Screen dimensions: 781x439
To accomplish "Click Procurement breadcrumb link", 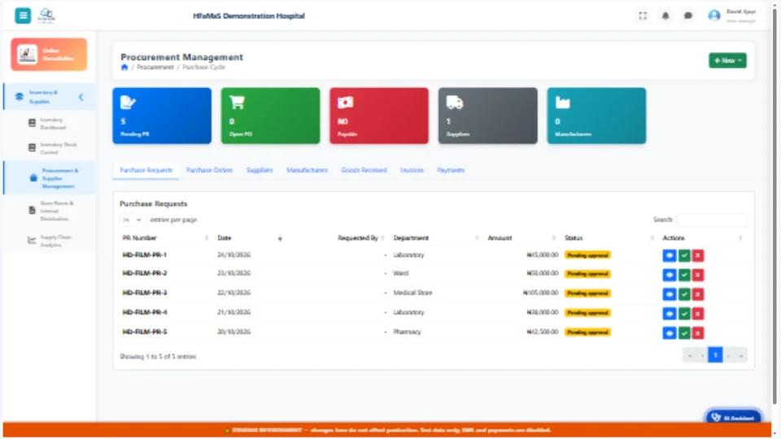I will (x=155, y=67).
